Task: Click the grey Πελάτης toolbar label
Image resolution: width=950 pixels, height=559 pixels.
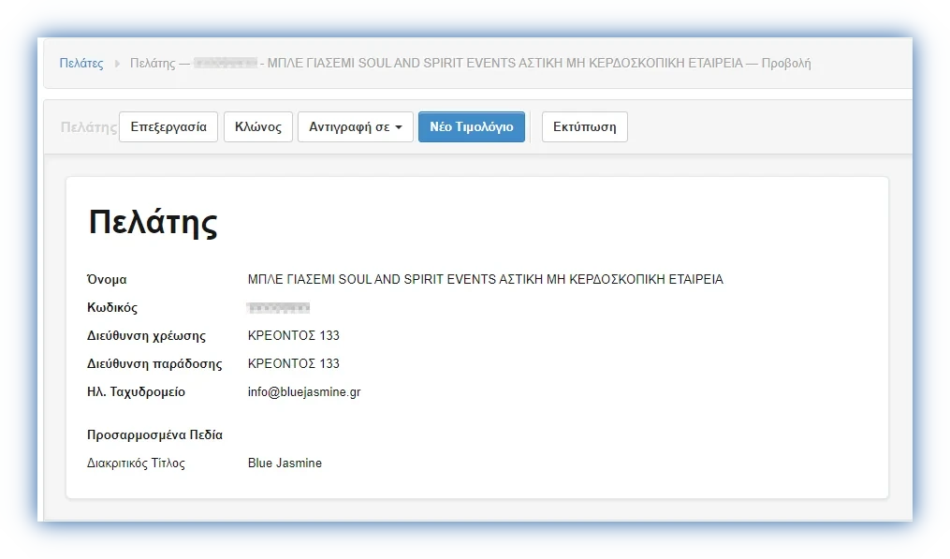Action: [x=88, y=127]
